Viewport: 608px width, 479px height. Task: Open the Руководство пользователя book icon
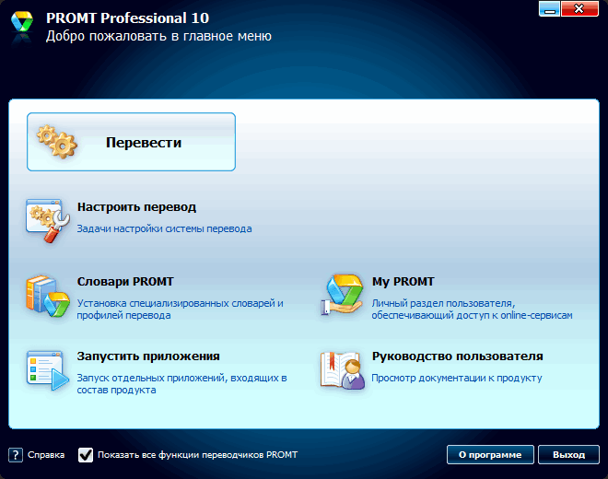coord(343,370)
